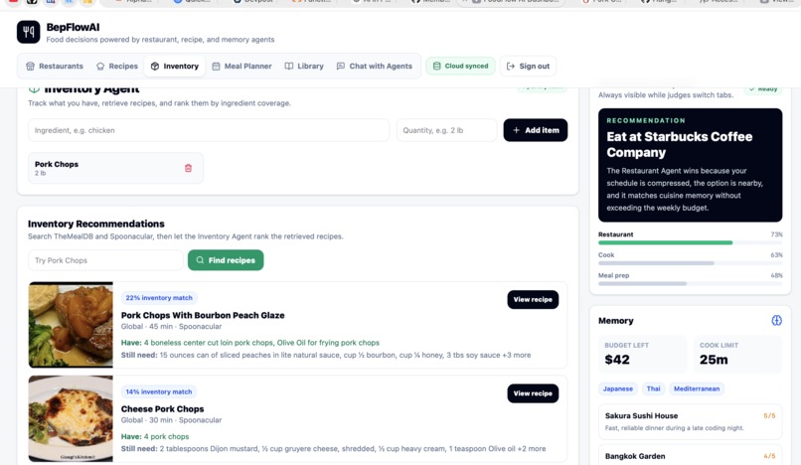Switch to the Recipes tab
Screen dimensions: 801x465
pyautogui.click(x=117, y=66)
